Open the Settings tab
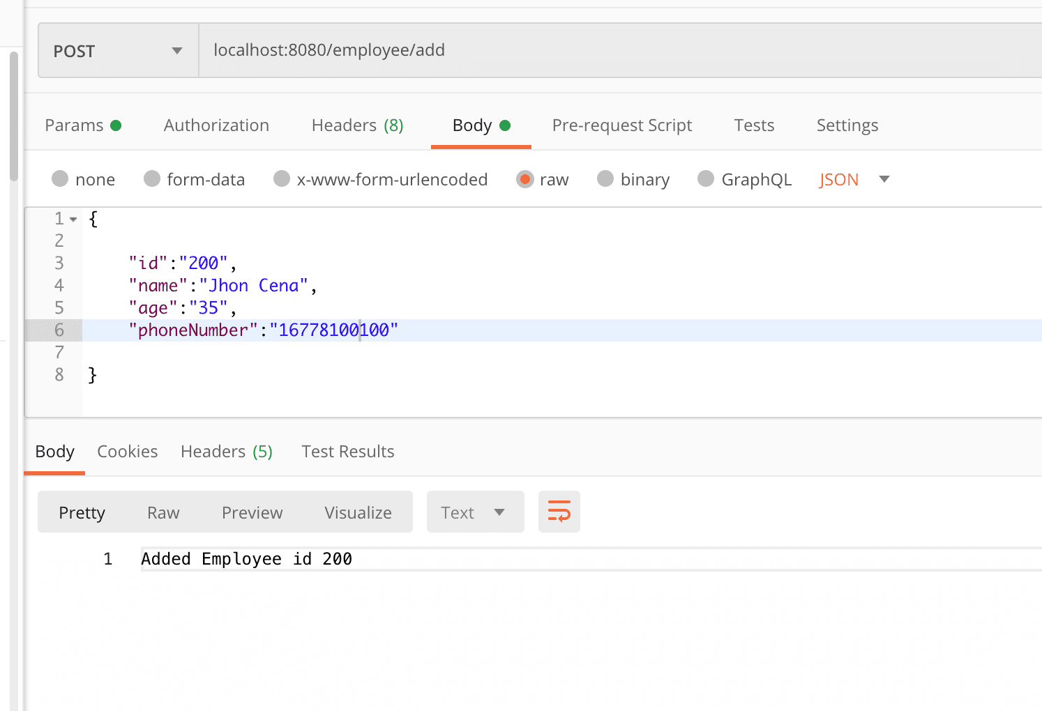The image size is (1042, 711). click(x=847, y=125)
